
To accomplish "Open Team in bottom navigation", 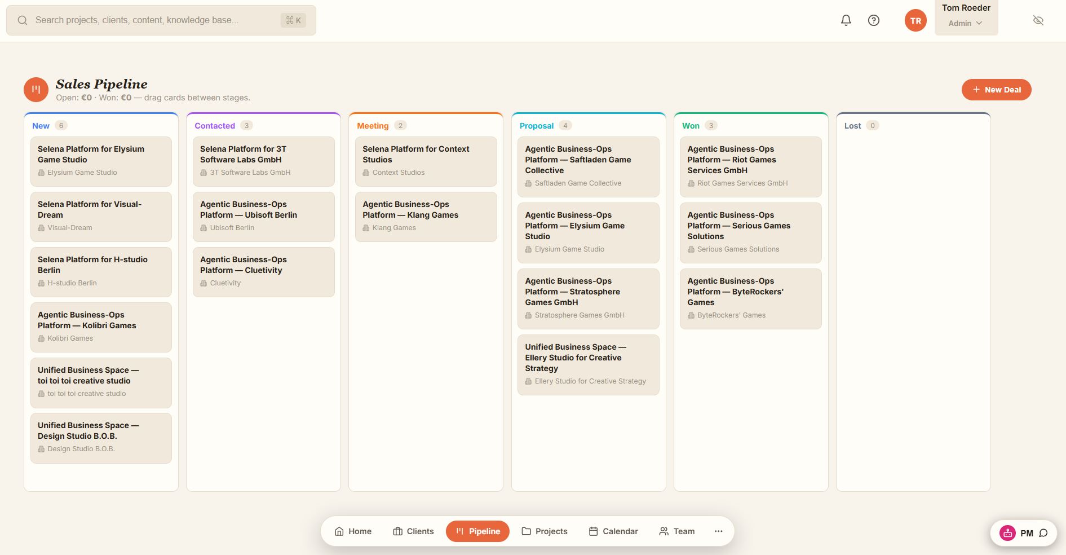I will pyautogui.click(x=676, y=531).
